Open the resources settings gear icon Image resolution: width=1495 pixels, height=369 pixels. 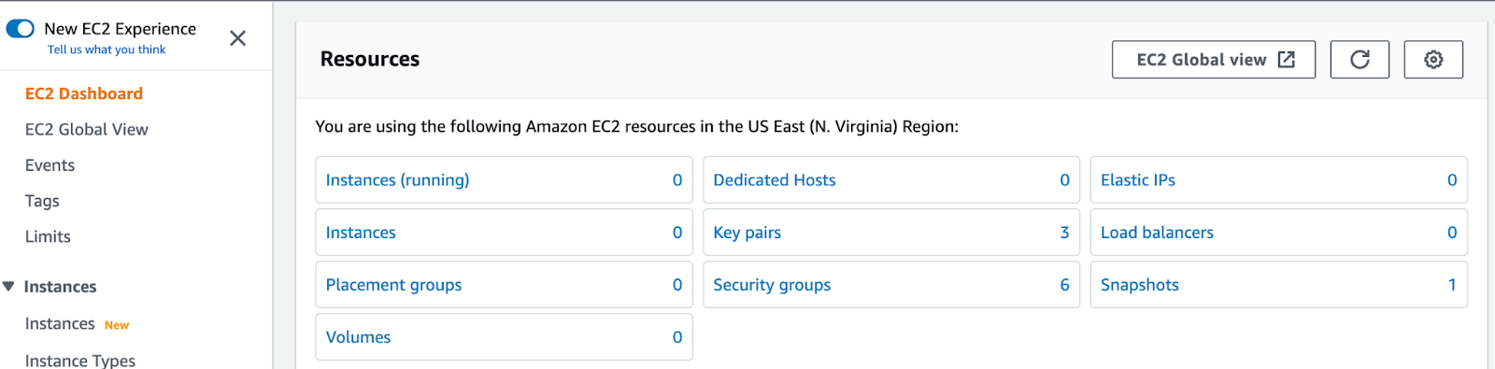[1433, 60]
